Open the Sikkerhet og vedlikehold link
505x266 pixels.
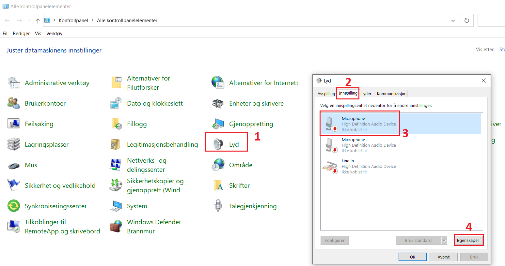pyautogui.click(x=60, y=185)
